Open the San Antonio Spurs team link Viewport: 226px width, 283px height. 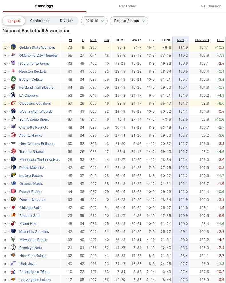[34, 119]
